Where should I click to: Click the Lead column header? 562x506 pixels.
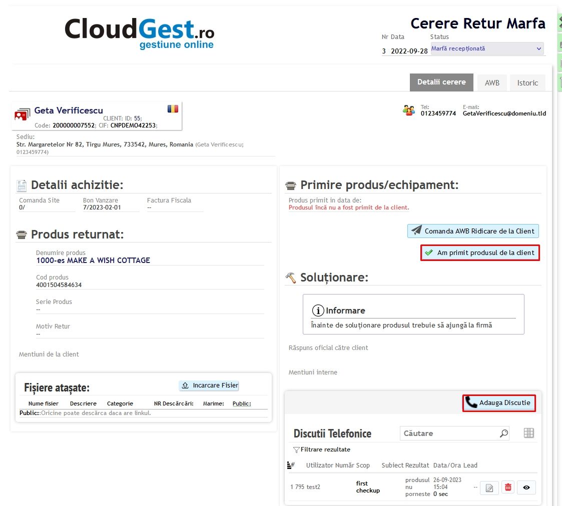(x=470, y=465)
